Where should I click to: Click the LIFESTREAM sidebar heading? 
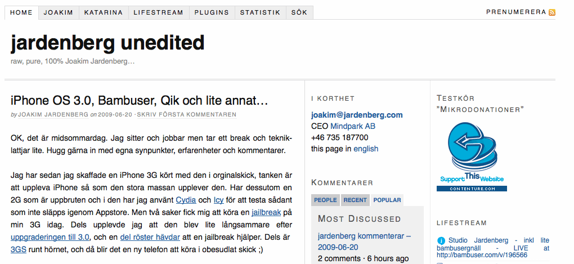tap(461, 223)
